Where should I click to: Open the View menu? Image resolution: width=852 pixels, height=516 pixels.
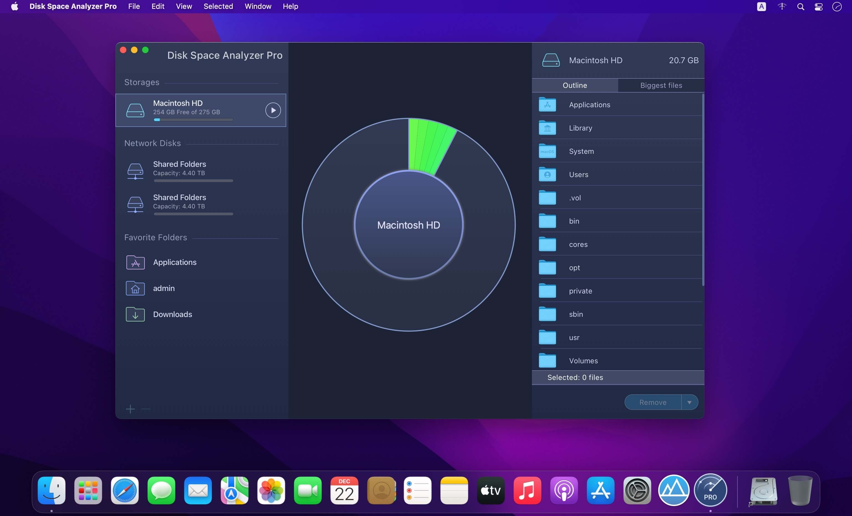184,6
